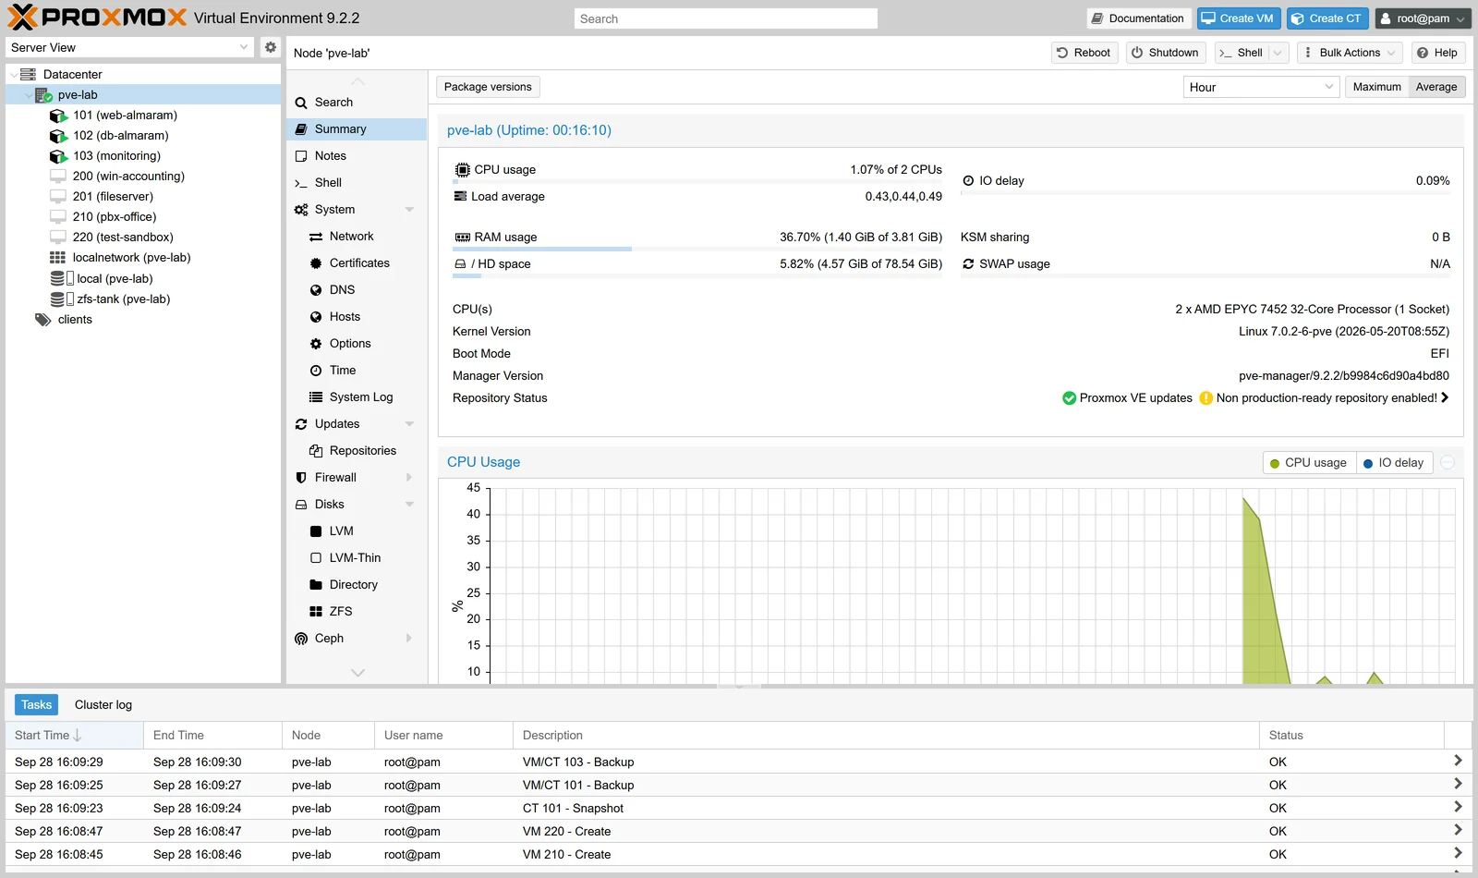The width and height of the screenshot is (1478, 878).
Task: Click the tags icon for clients pool
Action: click(x=42, y=320)
